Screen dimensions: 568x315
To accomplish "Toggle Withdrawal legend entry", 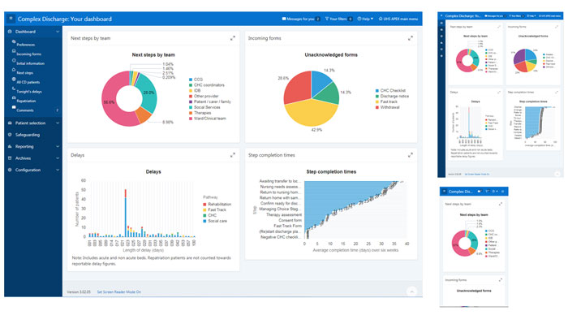I will point(387,107).
